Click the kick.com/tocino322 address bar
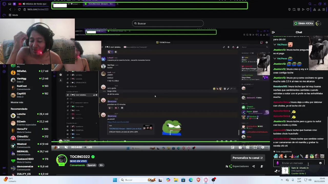This screenshot has width=328, height=184. click(38, 9)
